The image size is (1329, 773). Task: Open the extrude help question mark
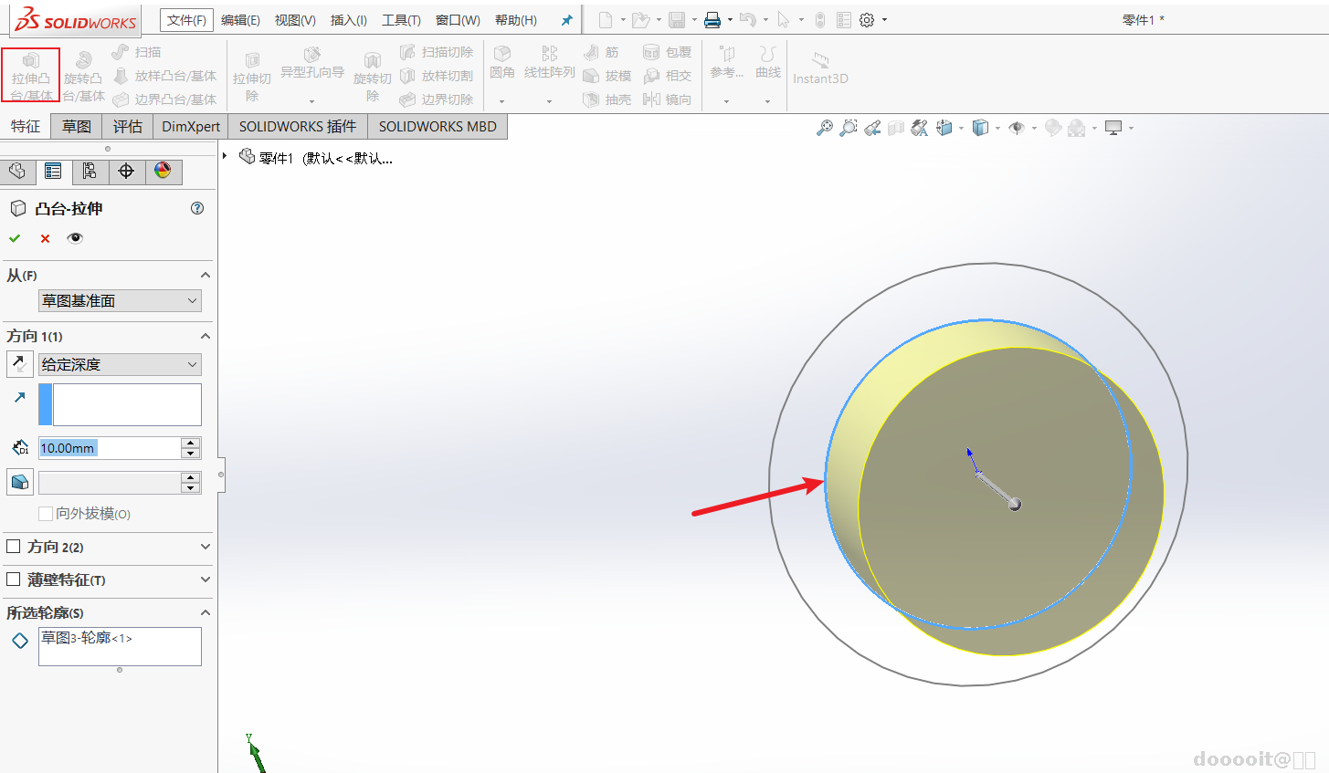click(197, 208)
